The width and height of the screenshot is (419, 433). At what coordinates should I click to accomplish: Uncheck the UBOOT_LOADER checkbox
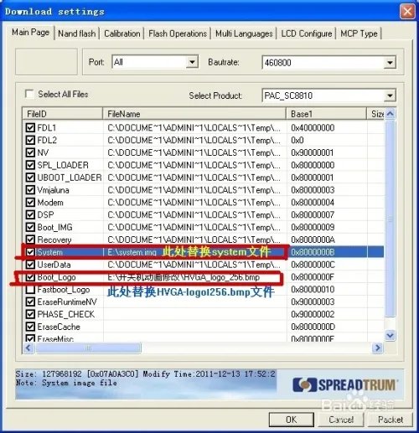pyautogui.click(x=30, y=178)
